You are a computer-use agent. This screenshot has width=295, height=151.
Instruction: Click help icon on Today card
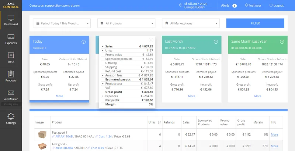coord(83,42)
